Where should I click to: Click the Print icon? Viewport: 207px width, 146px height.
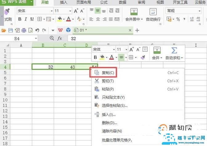point(24,31)
